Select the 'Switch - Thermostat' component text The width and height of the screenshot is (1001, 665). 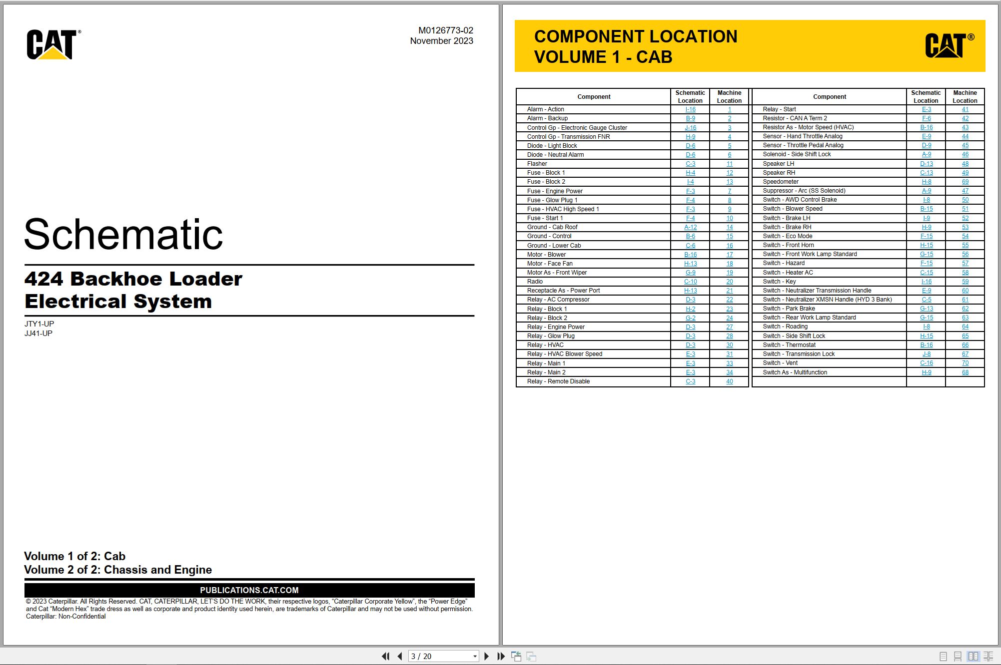(789, 345)
